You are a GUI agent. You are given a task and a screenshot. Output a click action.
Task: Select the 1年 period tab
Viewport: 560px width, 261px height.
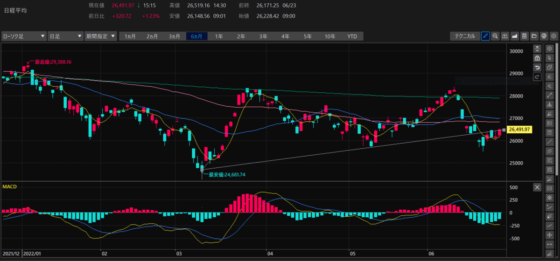[x=219, y=36]
